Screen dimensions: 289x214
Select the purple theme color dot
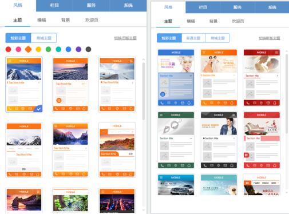[x=78, y=49]
